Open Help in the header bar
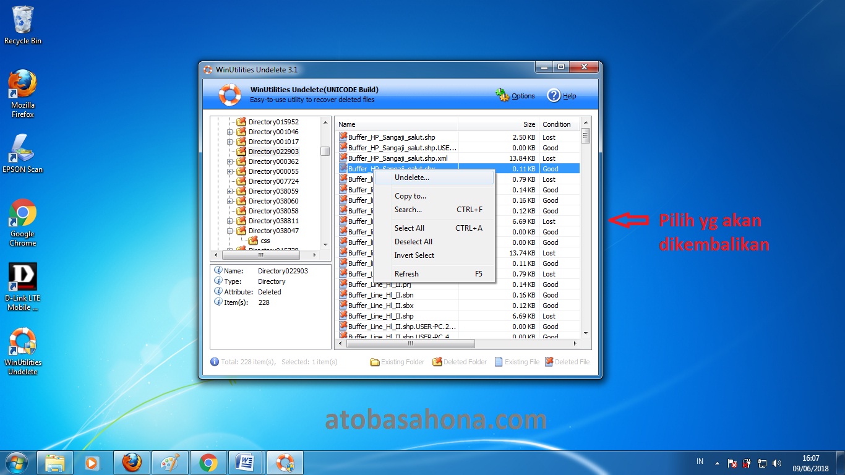Image resolution: width=845 pixels, height=475 pixels. [x=562, y=95]
